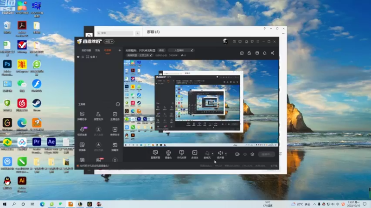Toggle the preview eye icon in the bottom bar
The height and width of the screenshot is (208, 371).
[245, 154]
